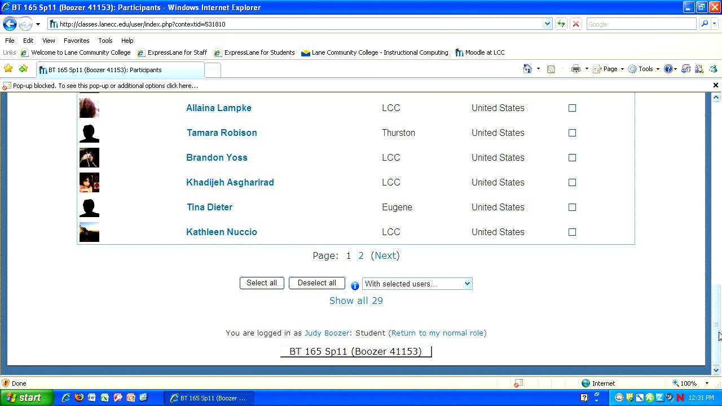Click the browser Back arrow button

tap(10, 24)
